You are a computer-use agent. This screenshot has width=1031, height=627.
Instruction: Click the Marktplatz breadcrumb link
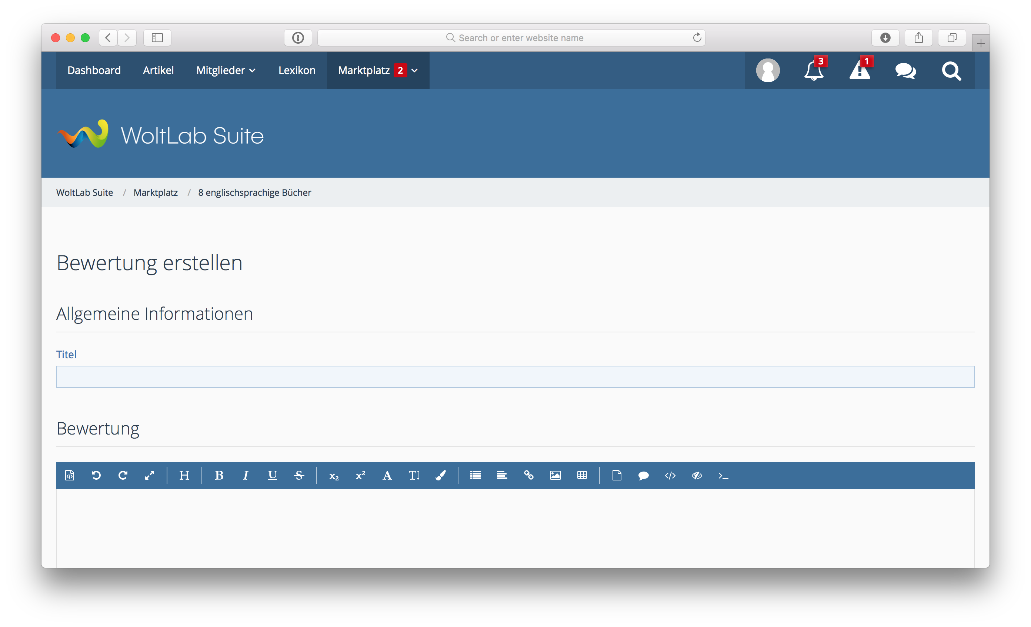click(x=155, y=192)
